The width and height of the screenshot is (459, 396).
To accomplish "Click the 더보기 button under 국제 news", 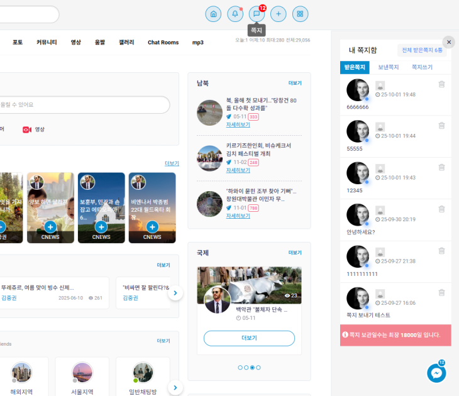I will [x=249, y=338].
